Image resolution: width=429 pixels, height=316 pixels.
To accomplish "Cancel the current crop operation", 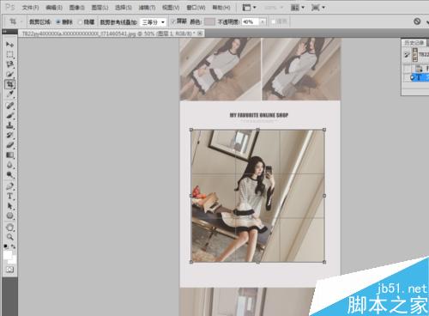I will click(x=417, y=21).
